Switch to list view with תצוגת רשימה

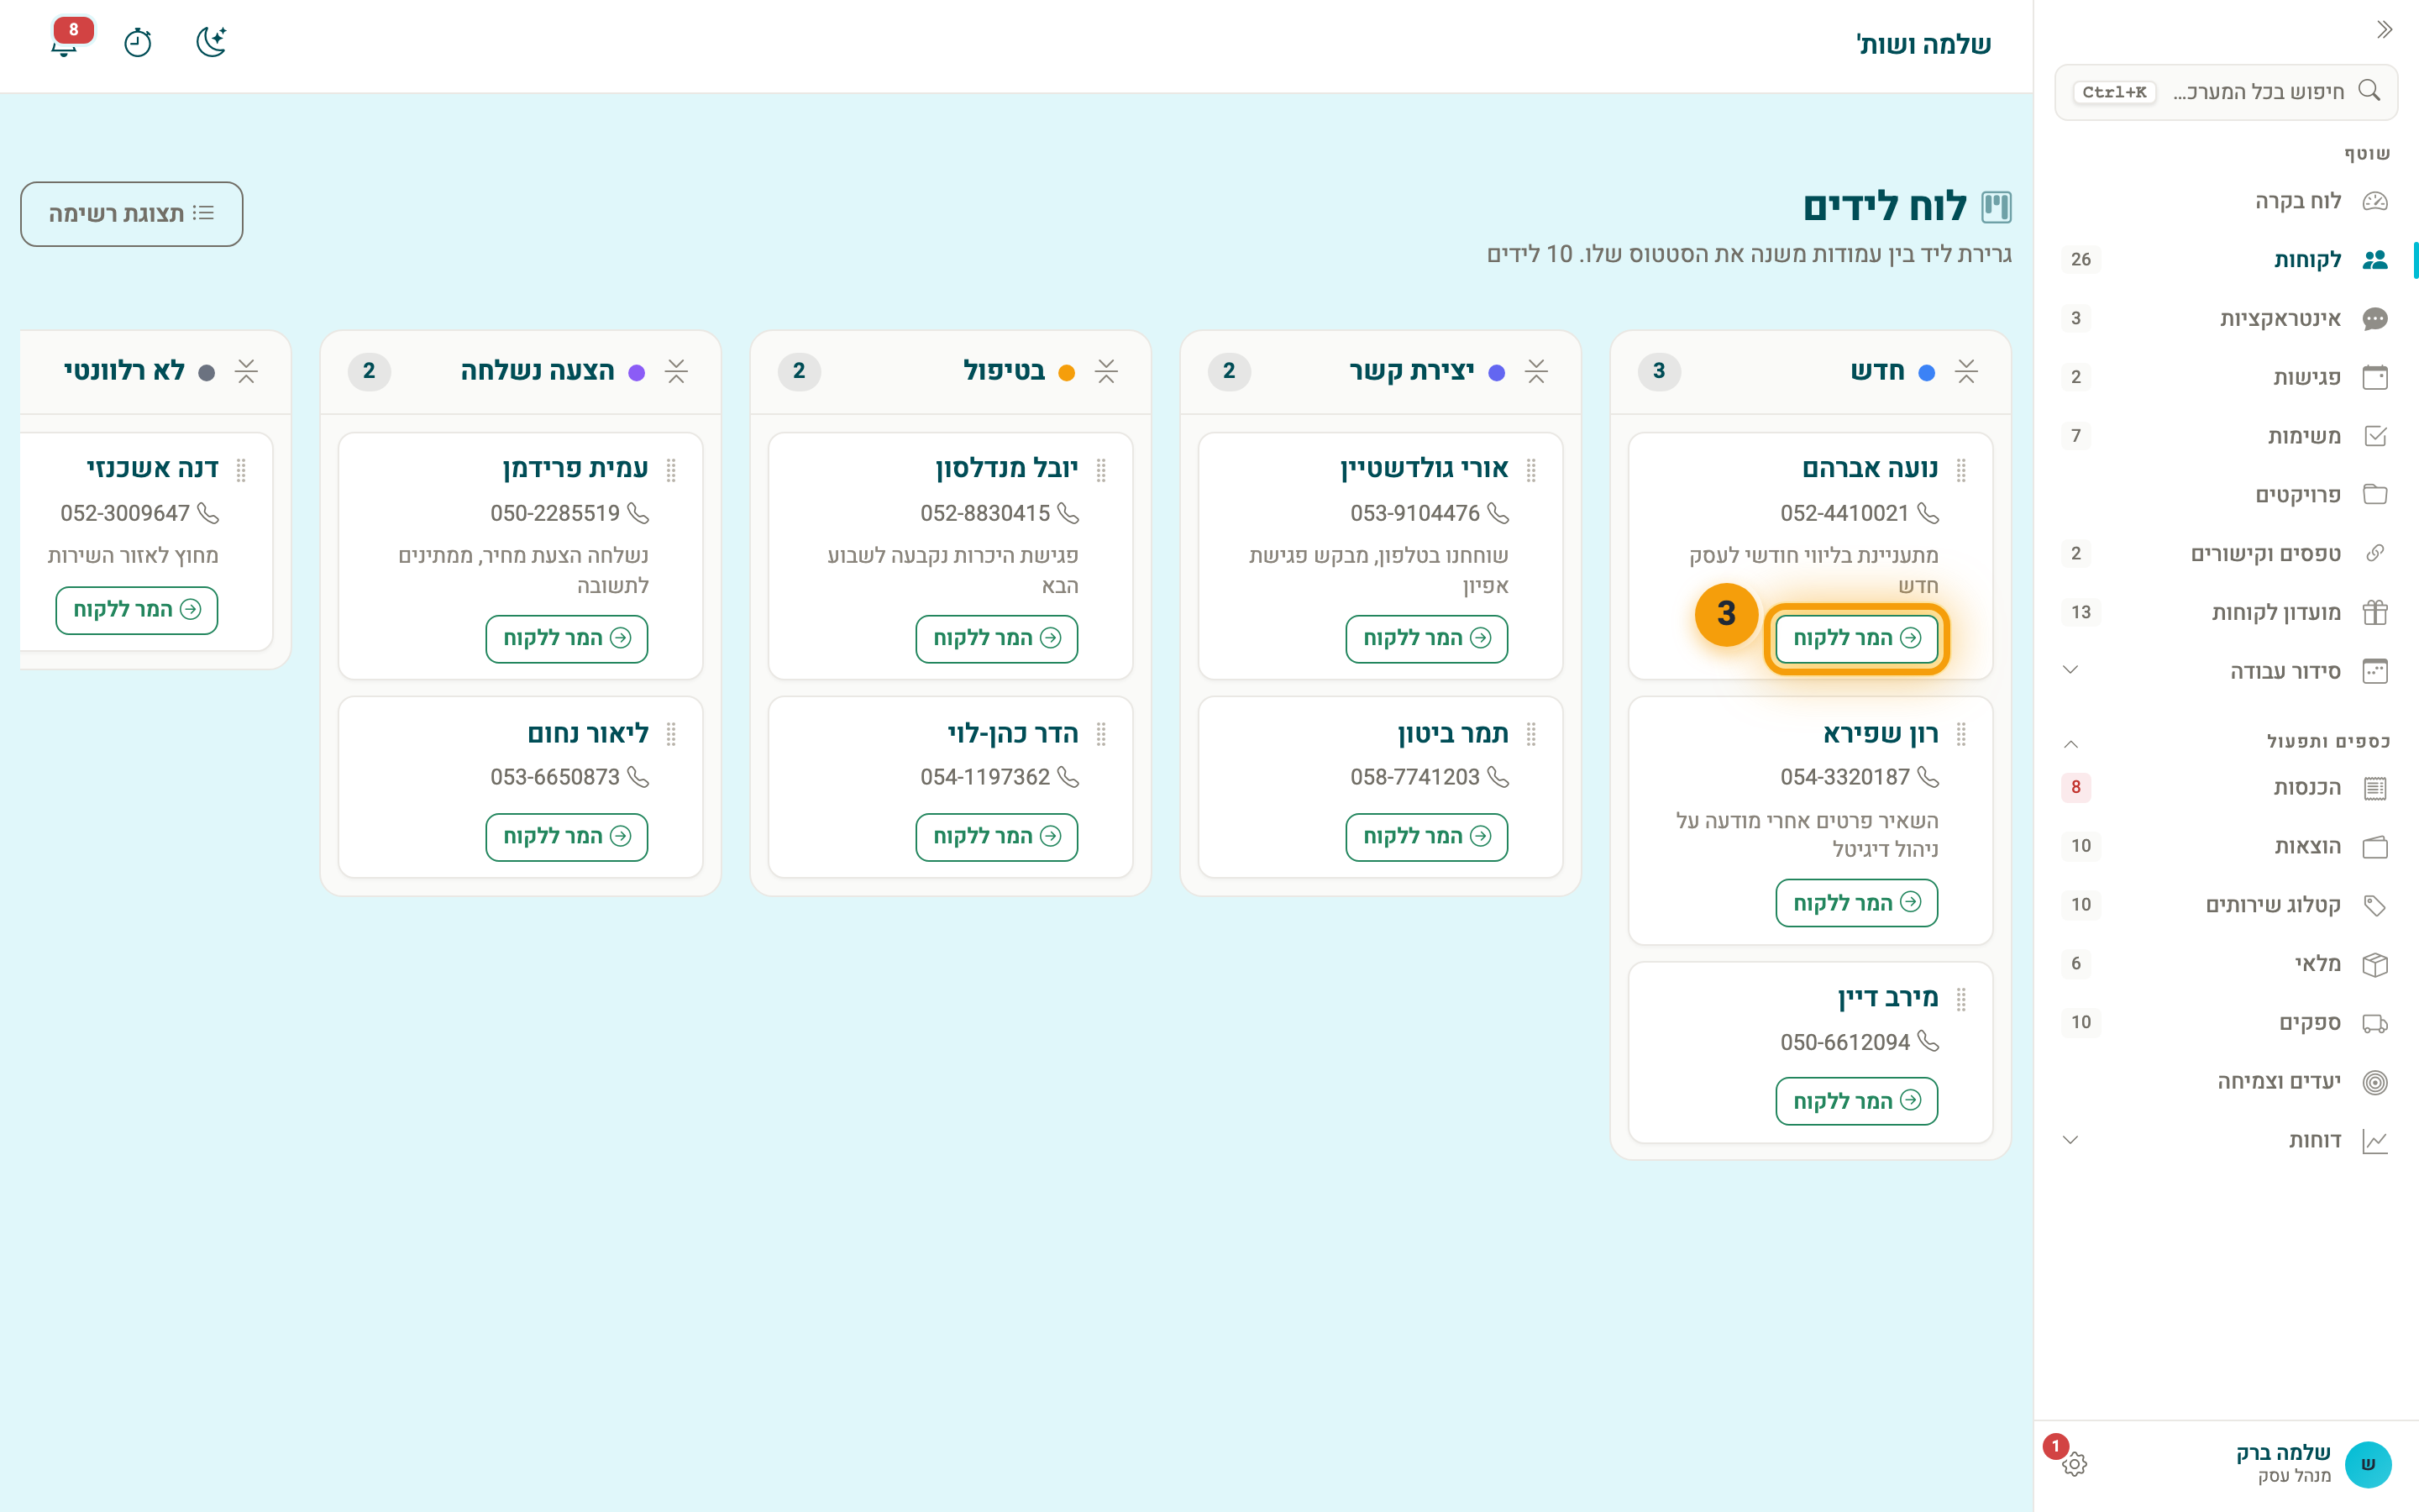tap(132, 214)
